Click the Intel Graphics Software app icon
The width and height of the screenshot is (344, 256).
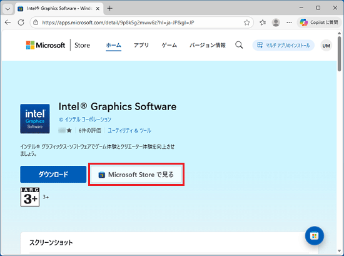click(x=35, y=119)
